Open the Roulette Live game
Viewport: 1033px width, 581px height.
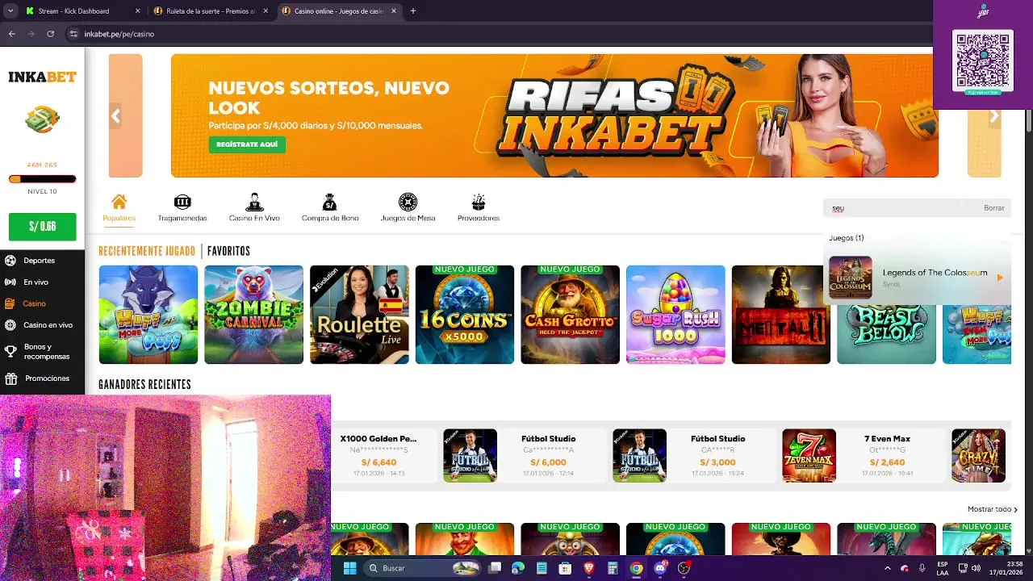[x=359, y=315]
